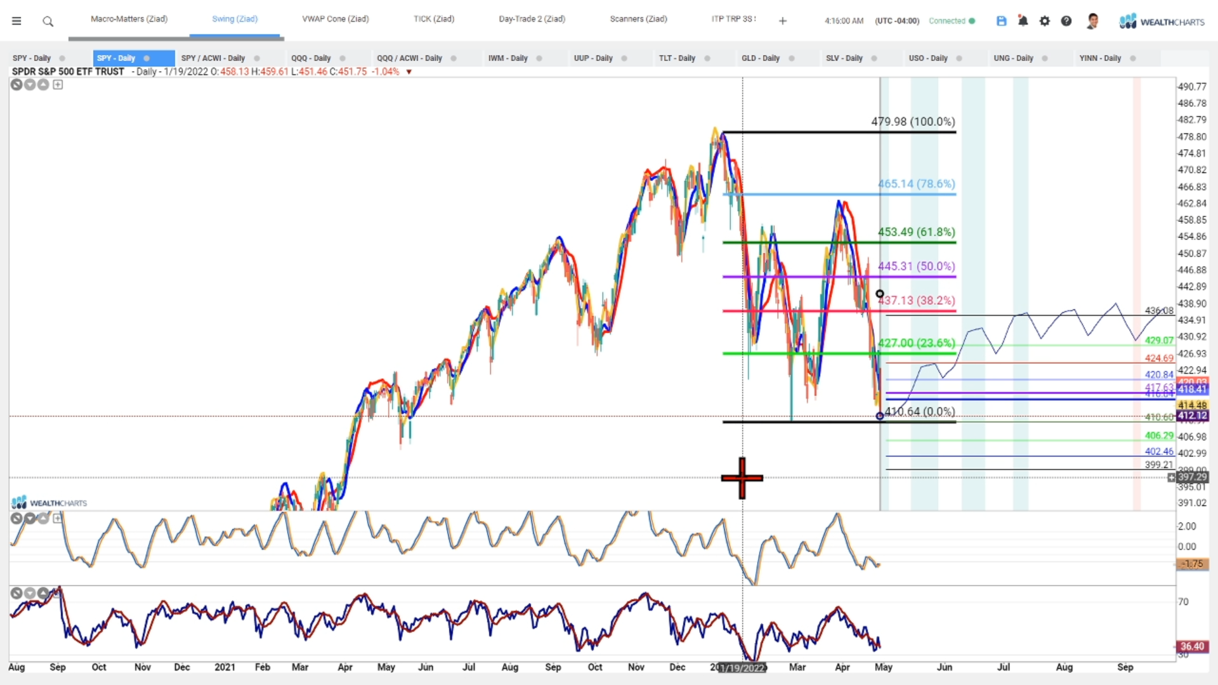Click the 418.41 price axis tag
The height and width of the screenshot is (685, 1218).
click(1192, 389)
